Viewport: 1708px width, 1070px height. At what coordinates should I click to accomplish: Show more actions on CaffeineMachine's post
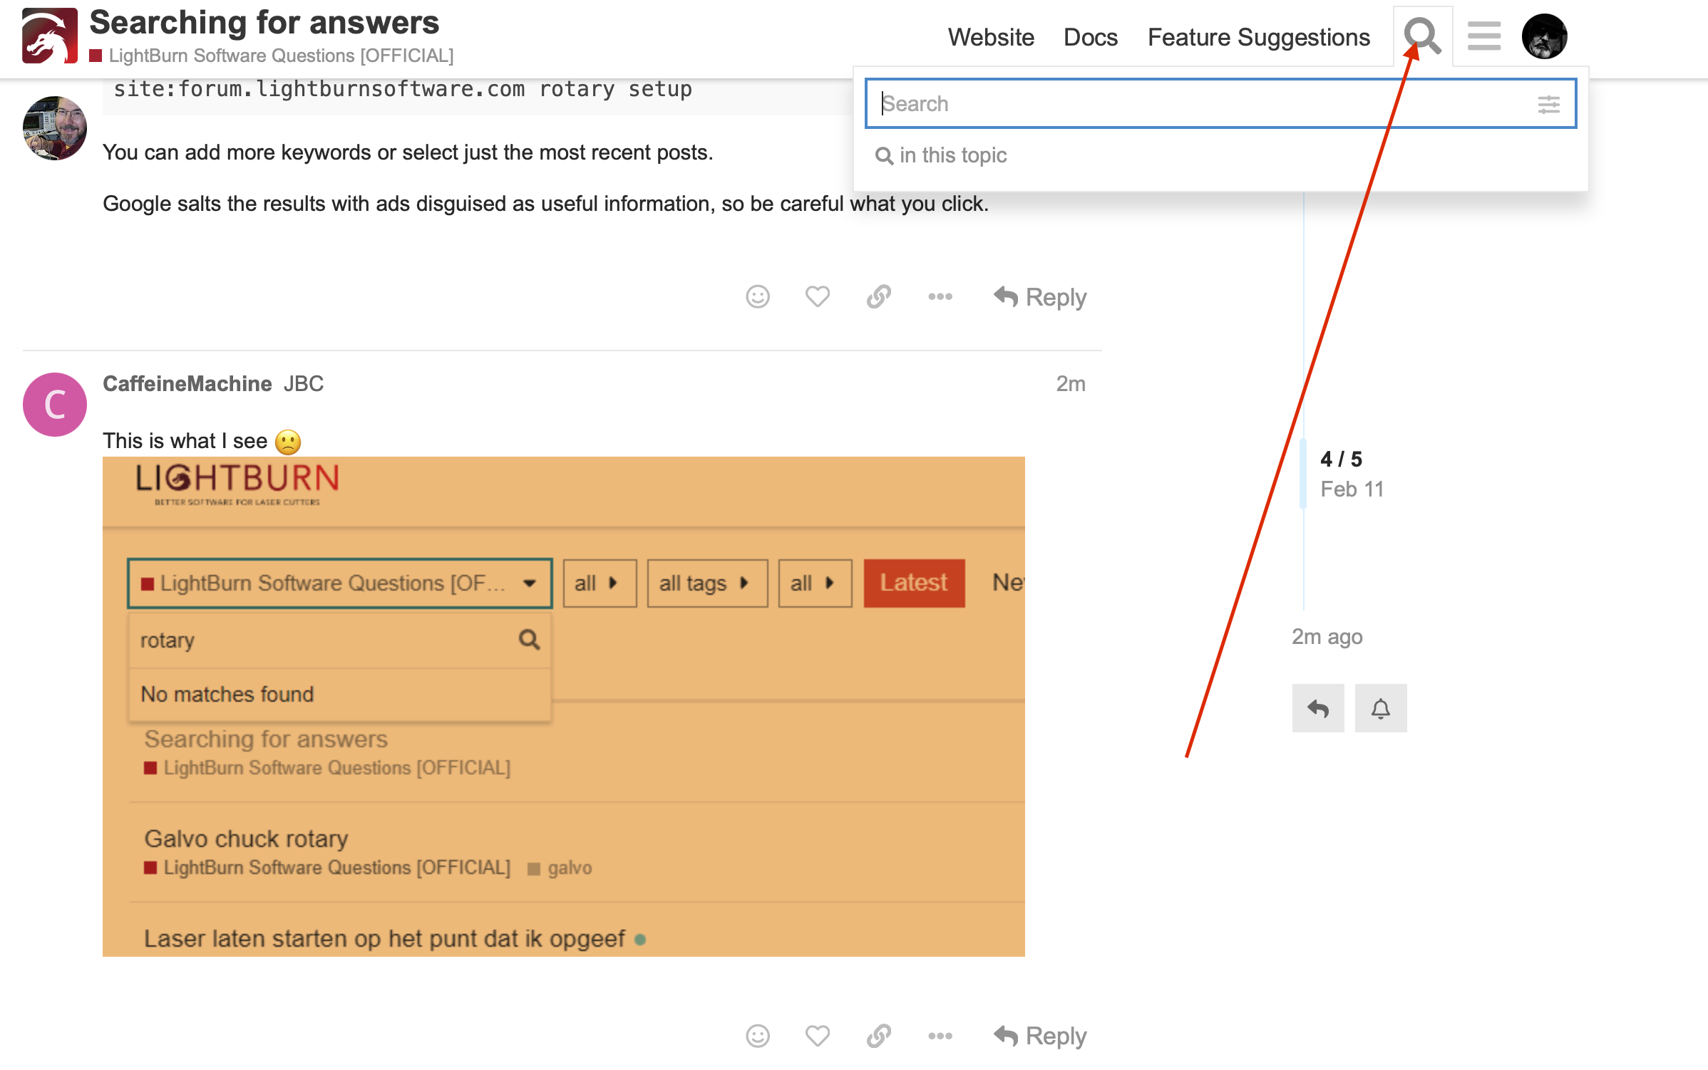940,1035
